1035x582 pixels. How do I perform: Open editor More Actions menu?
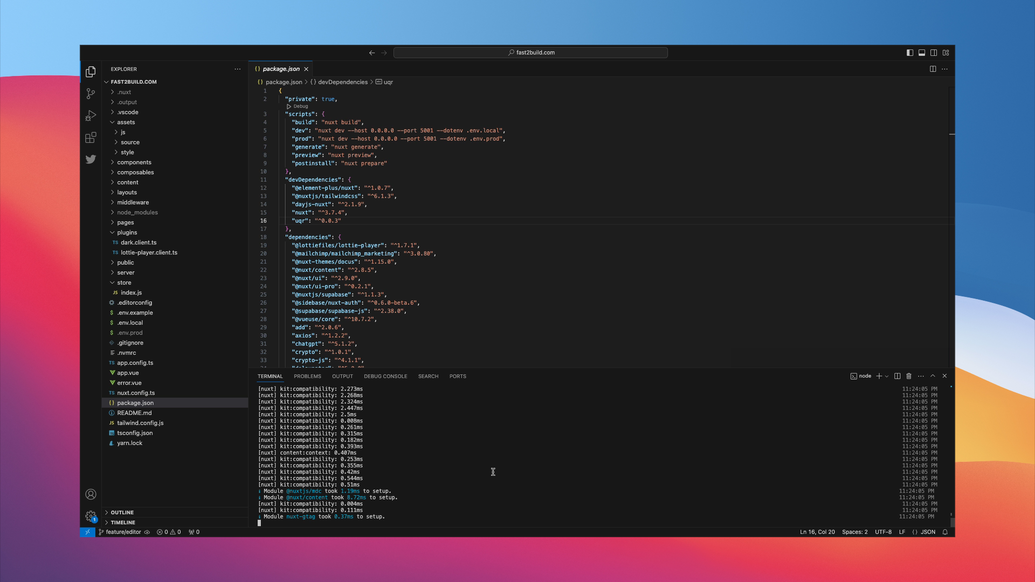pyautogui.click(x=944, y=69)
